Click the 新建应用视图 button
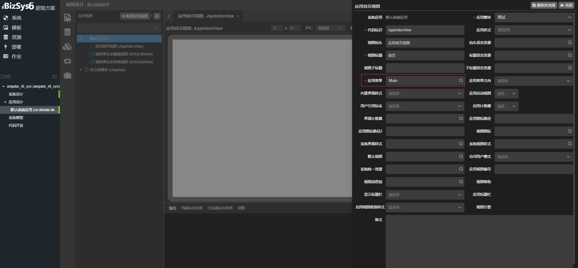The image size is (578, 268). (135, 16)
